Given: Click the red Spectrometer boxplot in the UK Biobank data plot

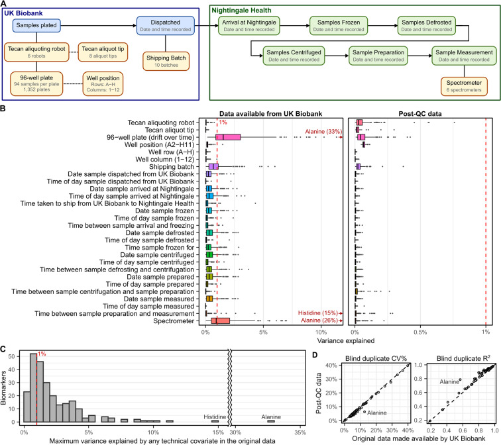Looking at the screenshot, I should [221, 321].
